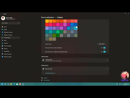Select the Bluetooth & devices icon
Screen dimensions: 130x98
click(x=2, y=32)
